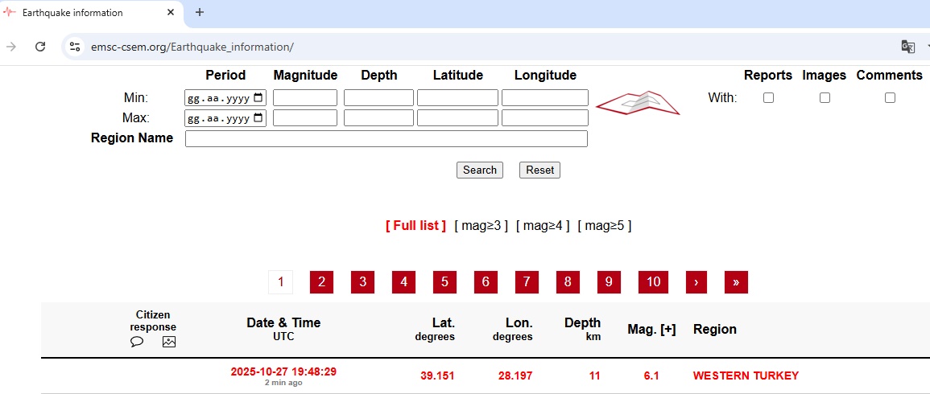The width and height of the screenshot is (930, 394).
Task: Go to results page 7
Action: point(527,282)
